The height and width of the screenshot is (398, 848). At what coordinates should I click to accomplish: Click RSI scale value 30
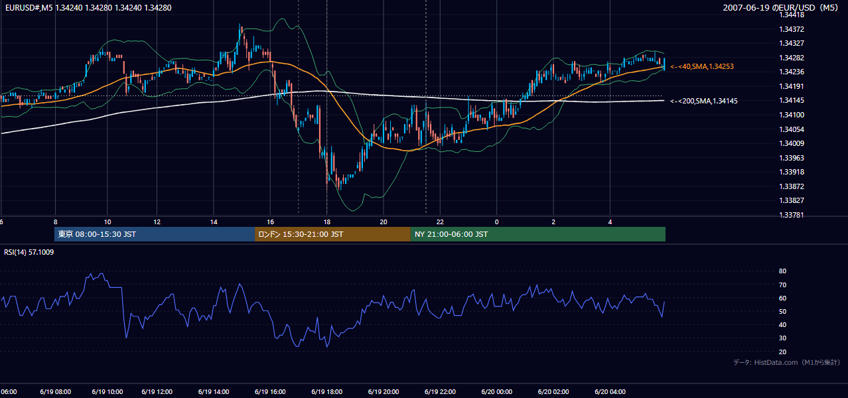(x=783, y=338)
